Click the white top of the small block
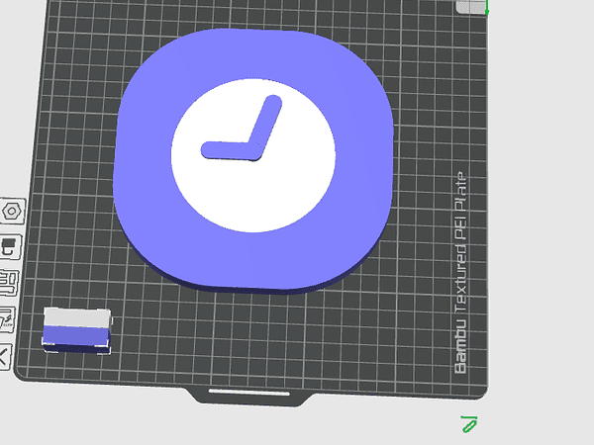594x445 pixels. tap(76, 316)
